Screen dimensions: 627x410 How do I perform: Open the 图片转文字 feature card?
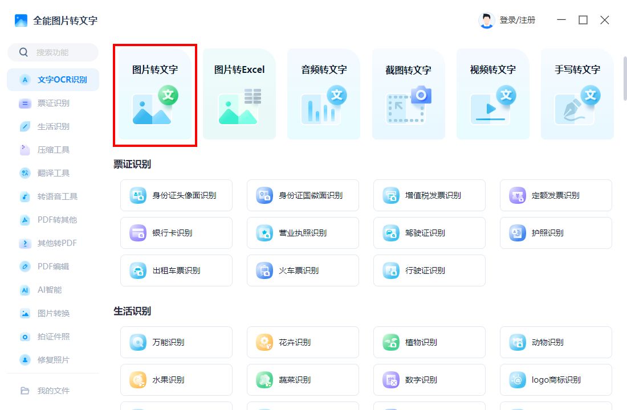pos(155,95)
